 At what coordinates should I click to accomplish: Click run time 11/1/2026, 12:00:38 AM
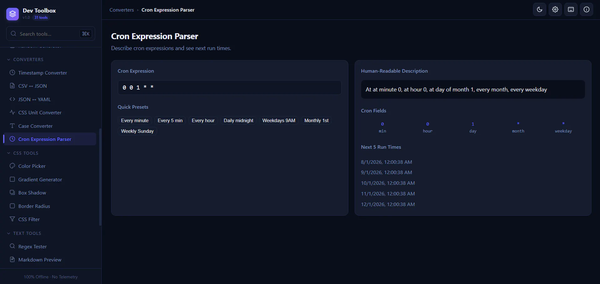[388, 194]
